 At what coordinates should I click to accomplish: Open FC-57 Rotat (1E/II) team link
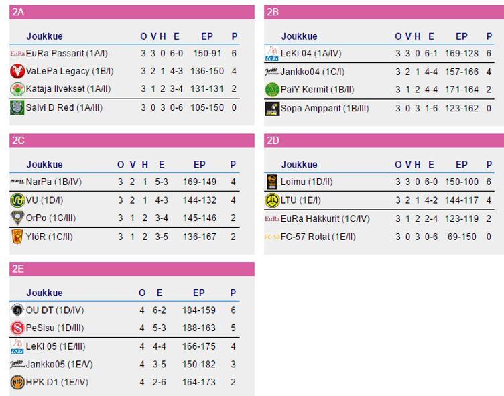(318, 237)
